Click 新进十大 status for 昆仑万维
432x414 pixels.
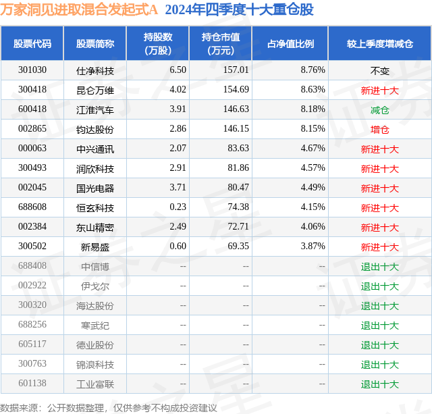(380, 90)
